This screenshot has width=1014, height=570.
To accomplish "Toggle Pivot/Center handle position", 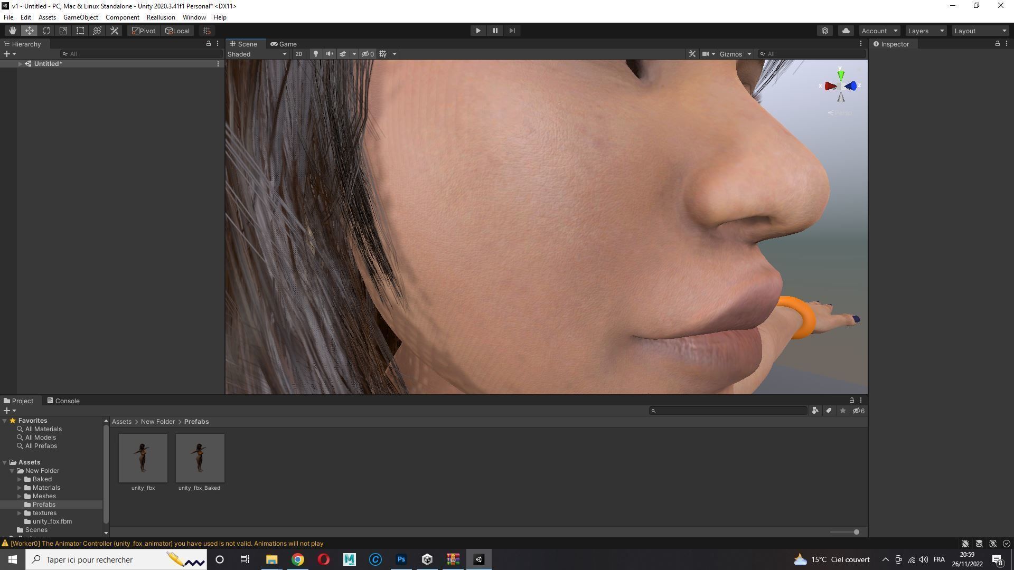I will 144,31.
